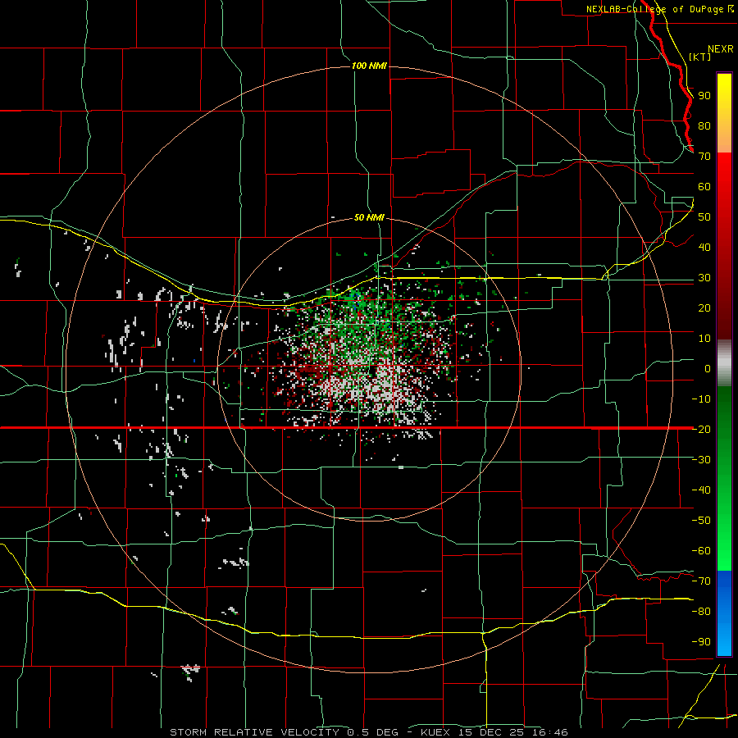Viewport: 738px width, 738px height.
Task: Click the -70 scale value
Action: click(701, 581)
